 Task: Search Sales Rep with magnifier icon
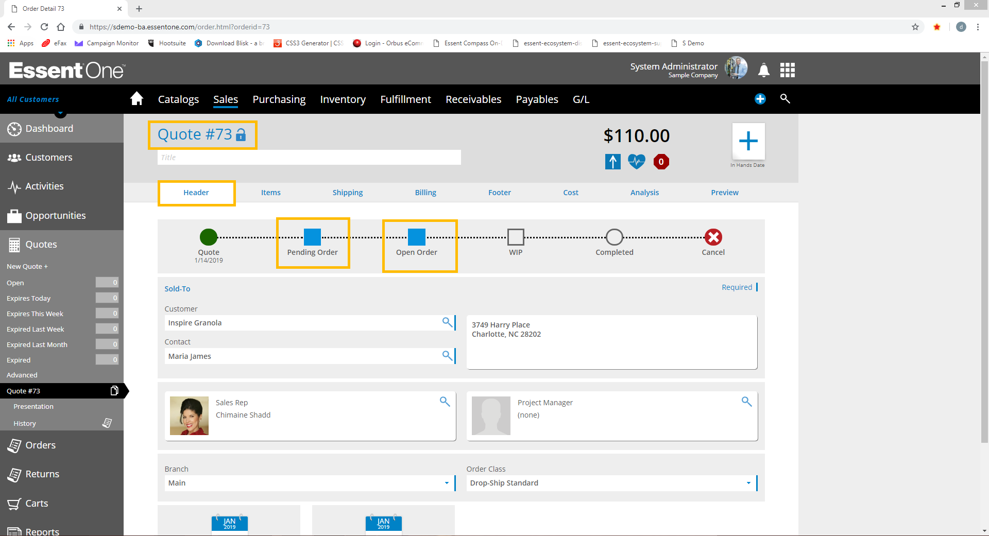pos(445,402)
